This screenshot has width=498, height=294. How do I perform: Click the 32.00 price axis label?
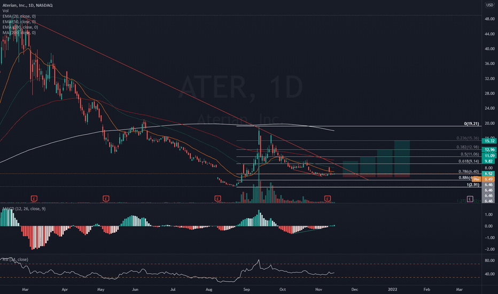click(489, 79)
